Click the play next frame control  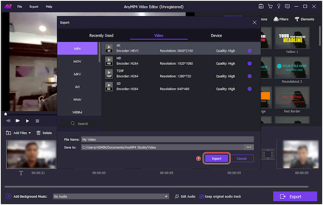[x=18, y=121]
